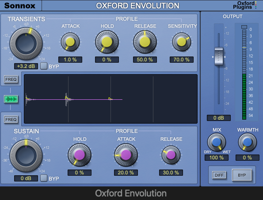Viewport: 263px width, 200px height.
Task: Click the Mix dry/wet knob
Action: [217, 142]
